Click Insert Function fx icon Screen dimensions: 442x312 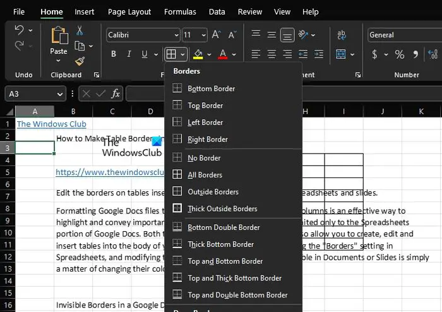(x=116, y=93)
